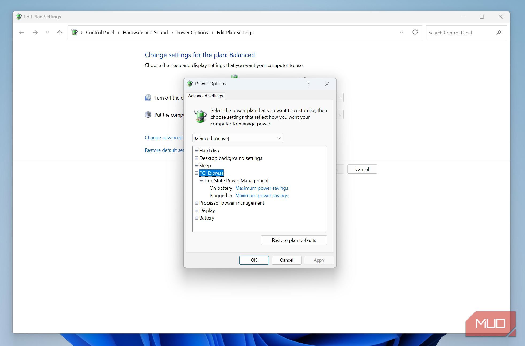Open Power Options breadcrumb
525x346 pixels.
pos(192,33)
